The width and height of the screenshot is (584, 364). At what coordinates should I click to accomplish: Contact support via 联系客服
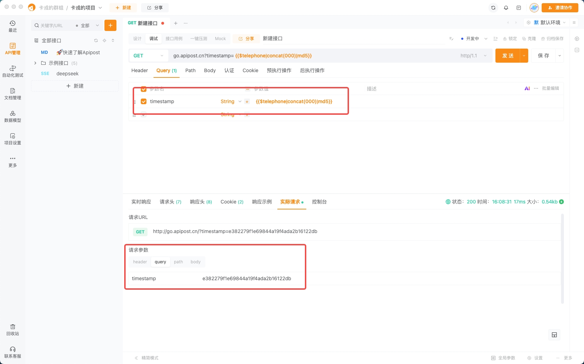(x=13, y=352)
